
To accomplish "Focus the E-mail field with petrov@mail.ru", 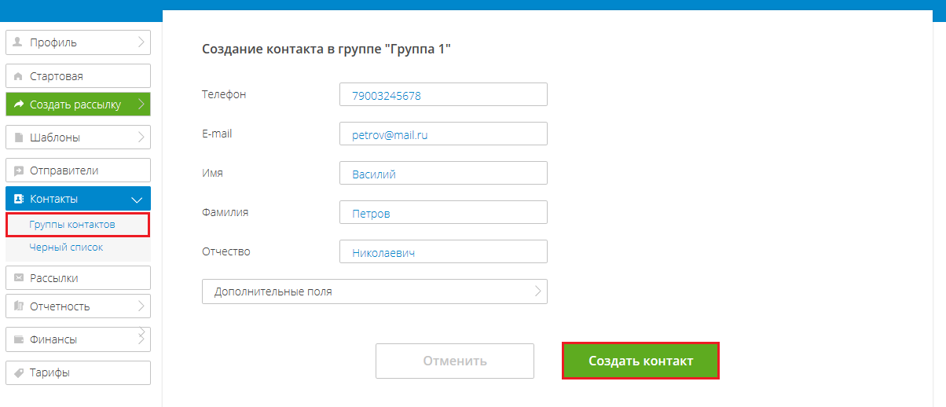I will 443,134.
